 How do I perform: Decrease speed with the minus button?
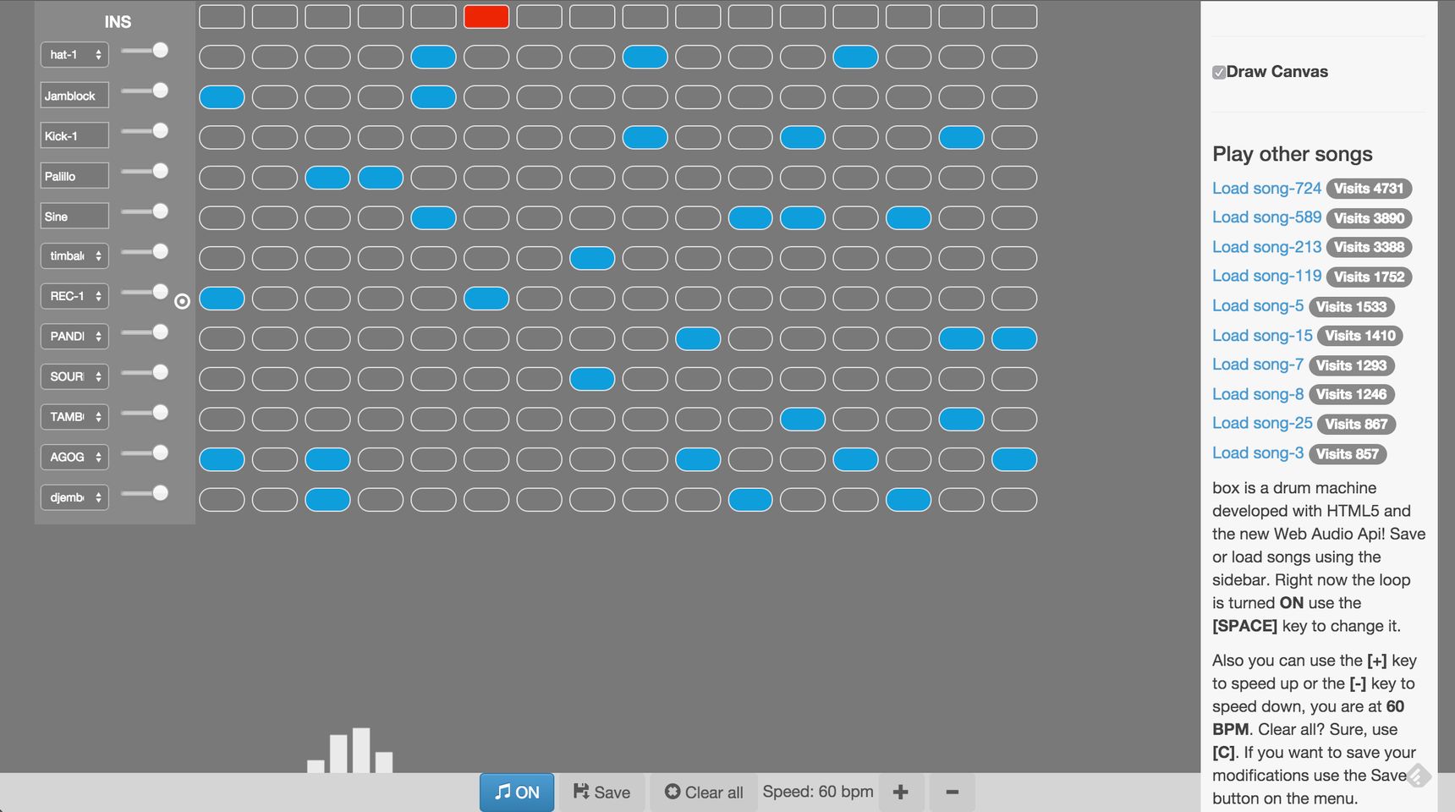952,792
